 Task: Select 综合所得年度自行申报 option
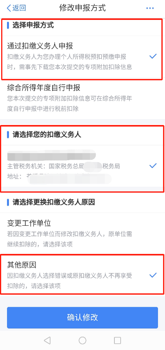point(82,98)
